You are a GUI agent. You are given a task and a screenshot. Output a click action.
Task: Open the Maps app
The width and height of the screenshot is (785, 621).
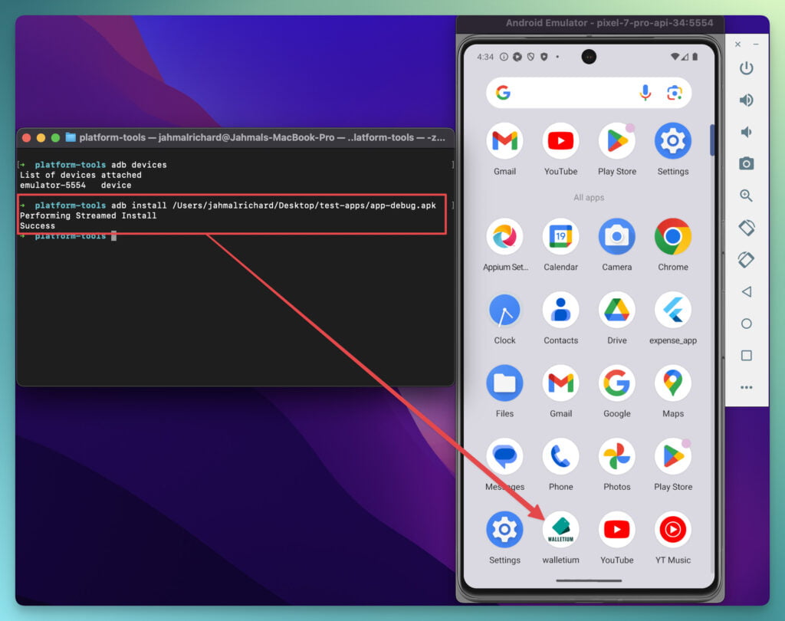click(x=673, y=383)
